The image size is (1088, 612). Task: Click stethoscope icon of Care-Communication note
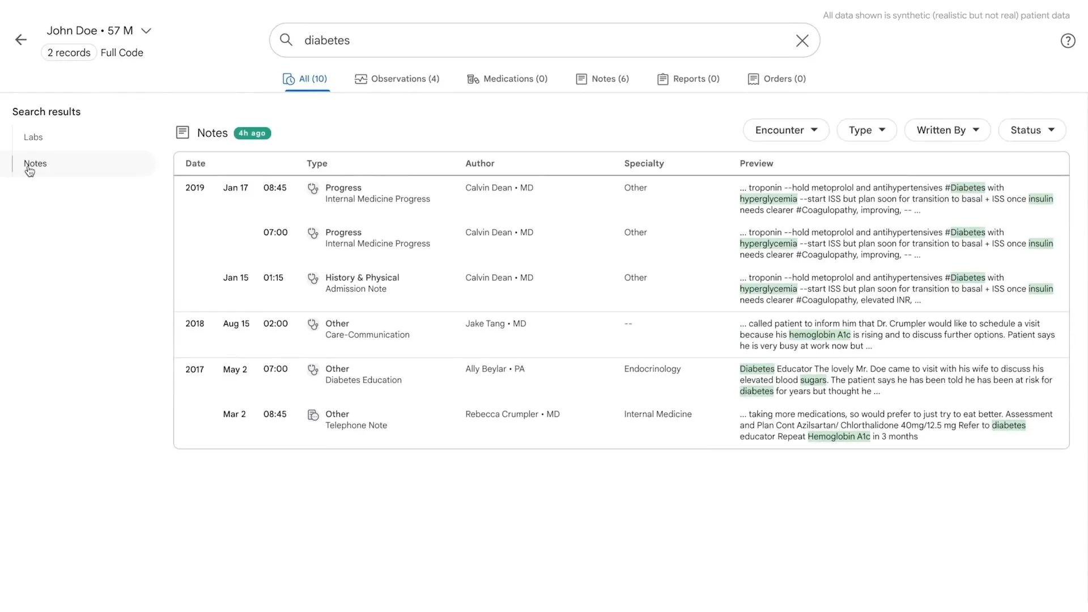coord(313,324)
